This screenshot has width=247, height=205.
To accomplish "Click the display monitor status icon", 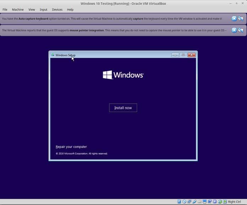I will click(x=204, y=201).
